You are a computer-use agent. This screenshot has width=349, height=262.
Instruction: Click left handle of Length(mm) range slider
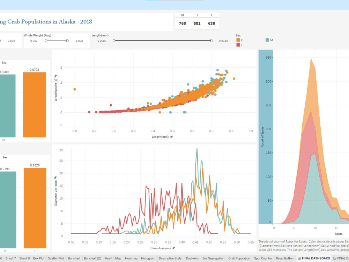(x=114, y=41)
